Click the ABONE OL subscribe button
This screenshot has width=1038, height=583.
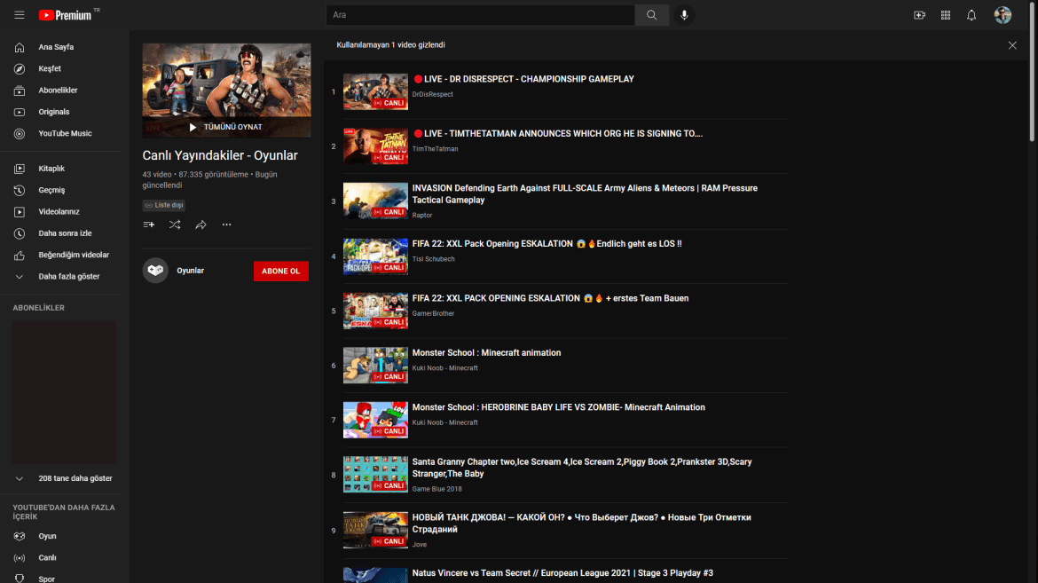[x=280, y=271]
